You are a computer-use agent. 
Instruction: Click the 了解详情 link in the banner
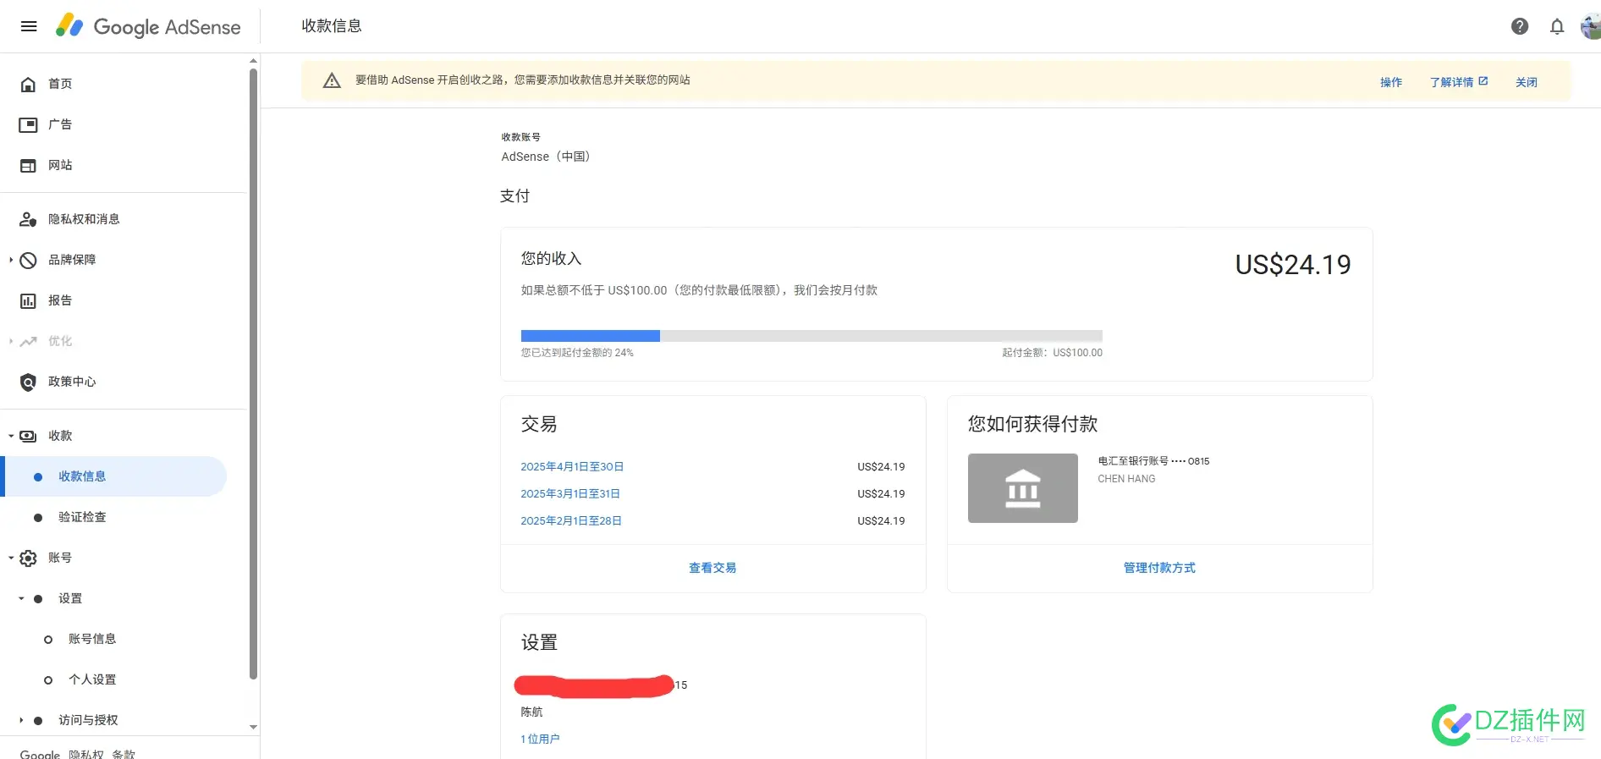pyautogui.click(x=1459, y=82)
